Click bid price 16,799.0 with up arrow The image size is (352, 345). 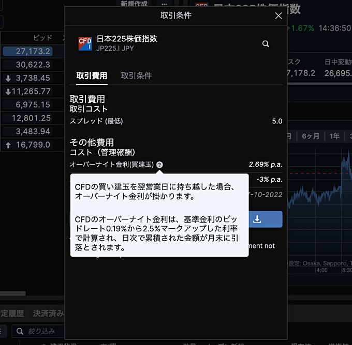click(28, 145)
